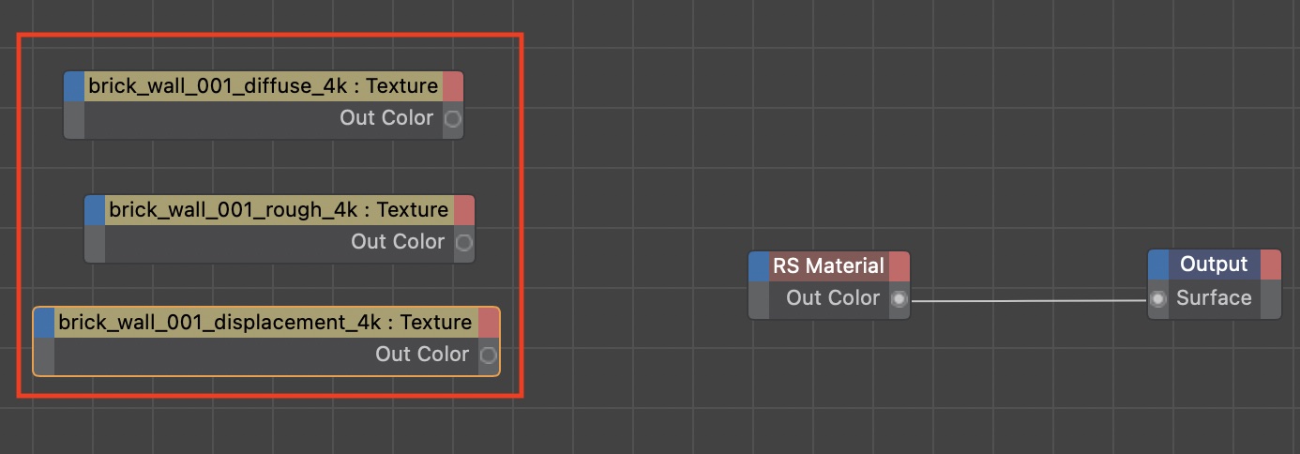Click the red output square on RS Material
1300x454 pixels.
pos(899,266)
